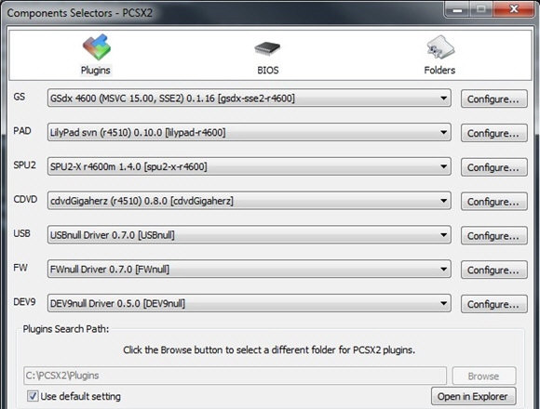
Task: Configure the DEV9 plugin
Action: (493, 304)
